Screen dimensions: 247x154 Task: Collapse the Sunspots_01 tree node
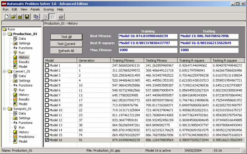click(4, 109)
